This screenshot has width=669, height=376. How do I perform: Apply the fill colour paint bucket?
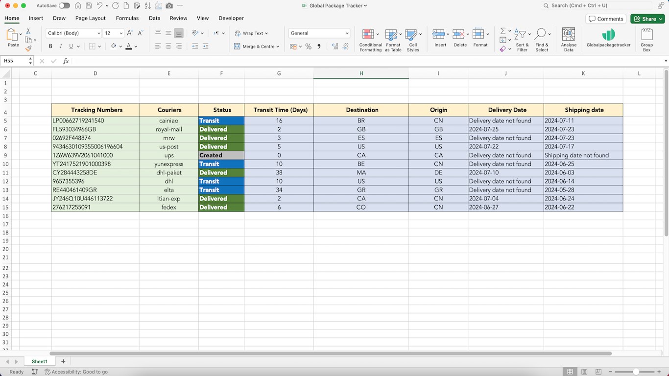114,47
